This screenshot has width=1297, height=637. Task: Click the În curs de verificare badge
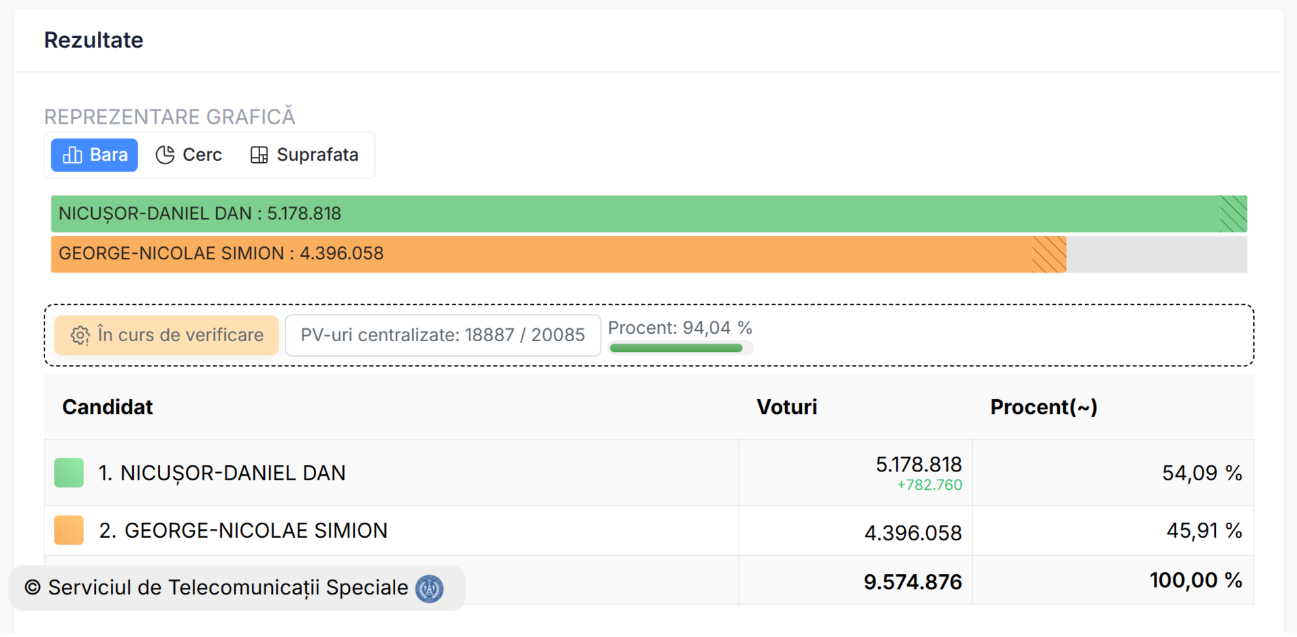pos(167,336)
